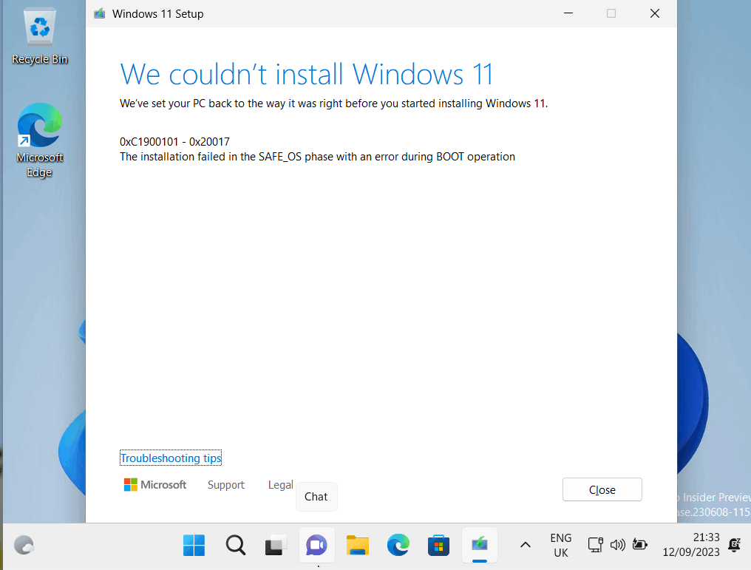751x570 pixels.
Task: Click the Windows 11 Setup title bar icon
Action: coord(100,13)
